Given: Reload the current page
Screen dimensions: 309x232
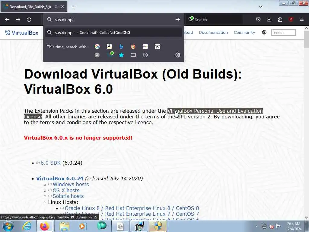Looking at the screenshot, I should click(x=29, y=20).
